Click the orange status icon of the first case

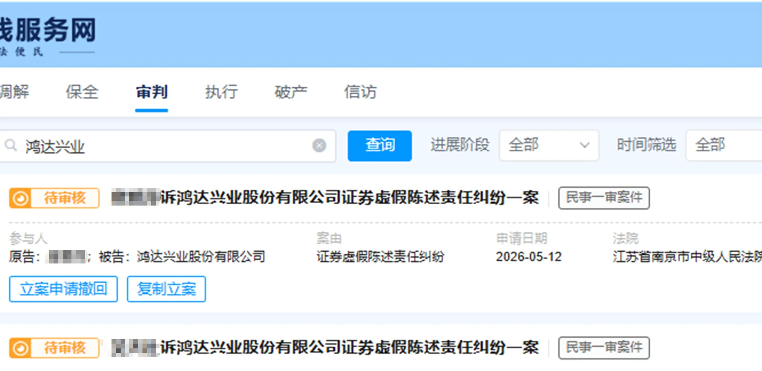click(20, 198)
